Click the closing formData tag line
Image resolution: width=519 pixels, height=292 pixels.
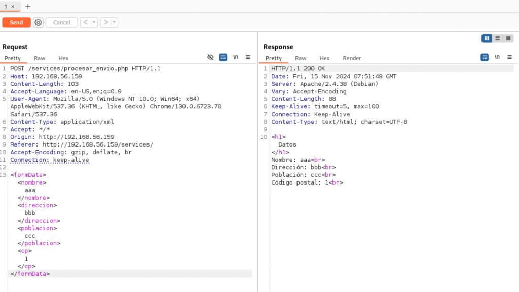coord(30,274)
